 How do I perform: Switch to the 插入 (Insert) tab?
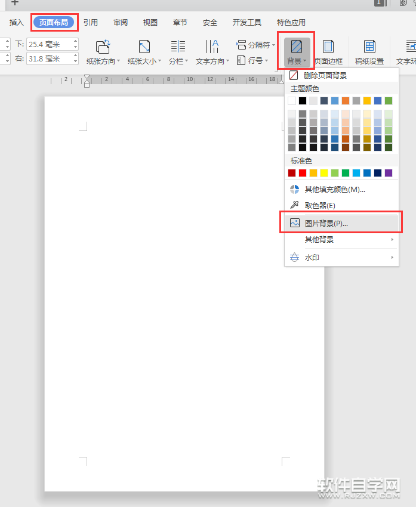tap(17, 23)
